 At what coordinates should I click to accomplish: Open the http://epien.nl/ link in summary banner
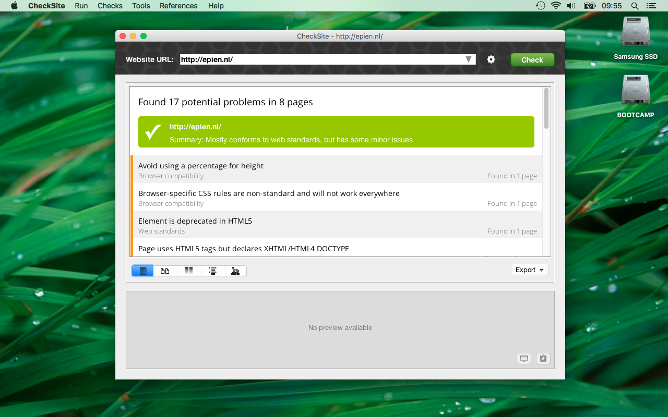coord(195,127)
